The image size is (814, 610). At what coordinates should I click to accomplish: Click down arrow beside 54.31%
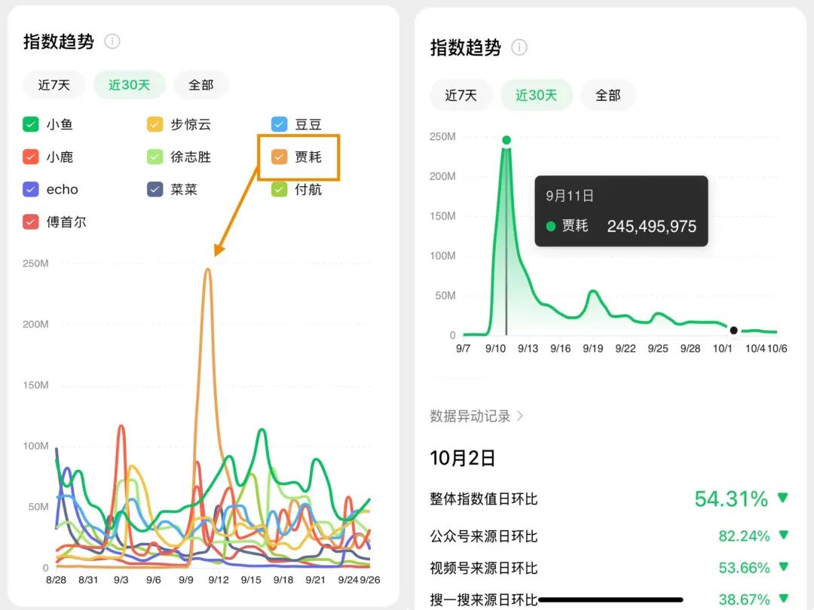[x=783, y=498]
